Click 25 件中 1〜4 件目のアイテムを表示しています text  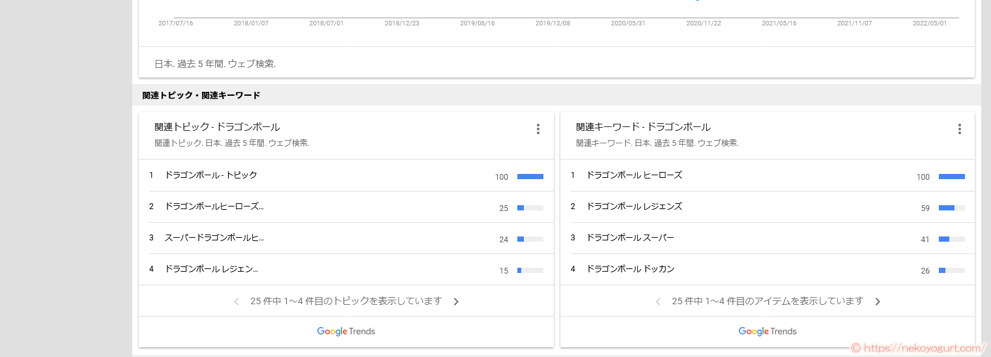click(768, 301)
